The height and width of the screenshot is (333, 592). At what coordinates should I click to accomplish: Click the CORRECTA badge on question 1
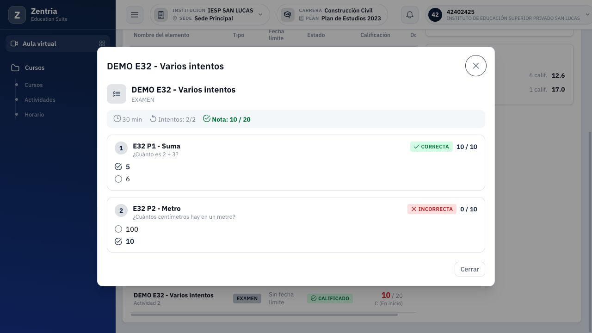[x=432, y=147]
